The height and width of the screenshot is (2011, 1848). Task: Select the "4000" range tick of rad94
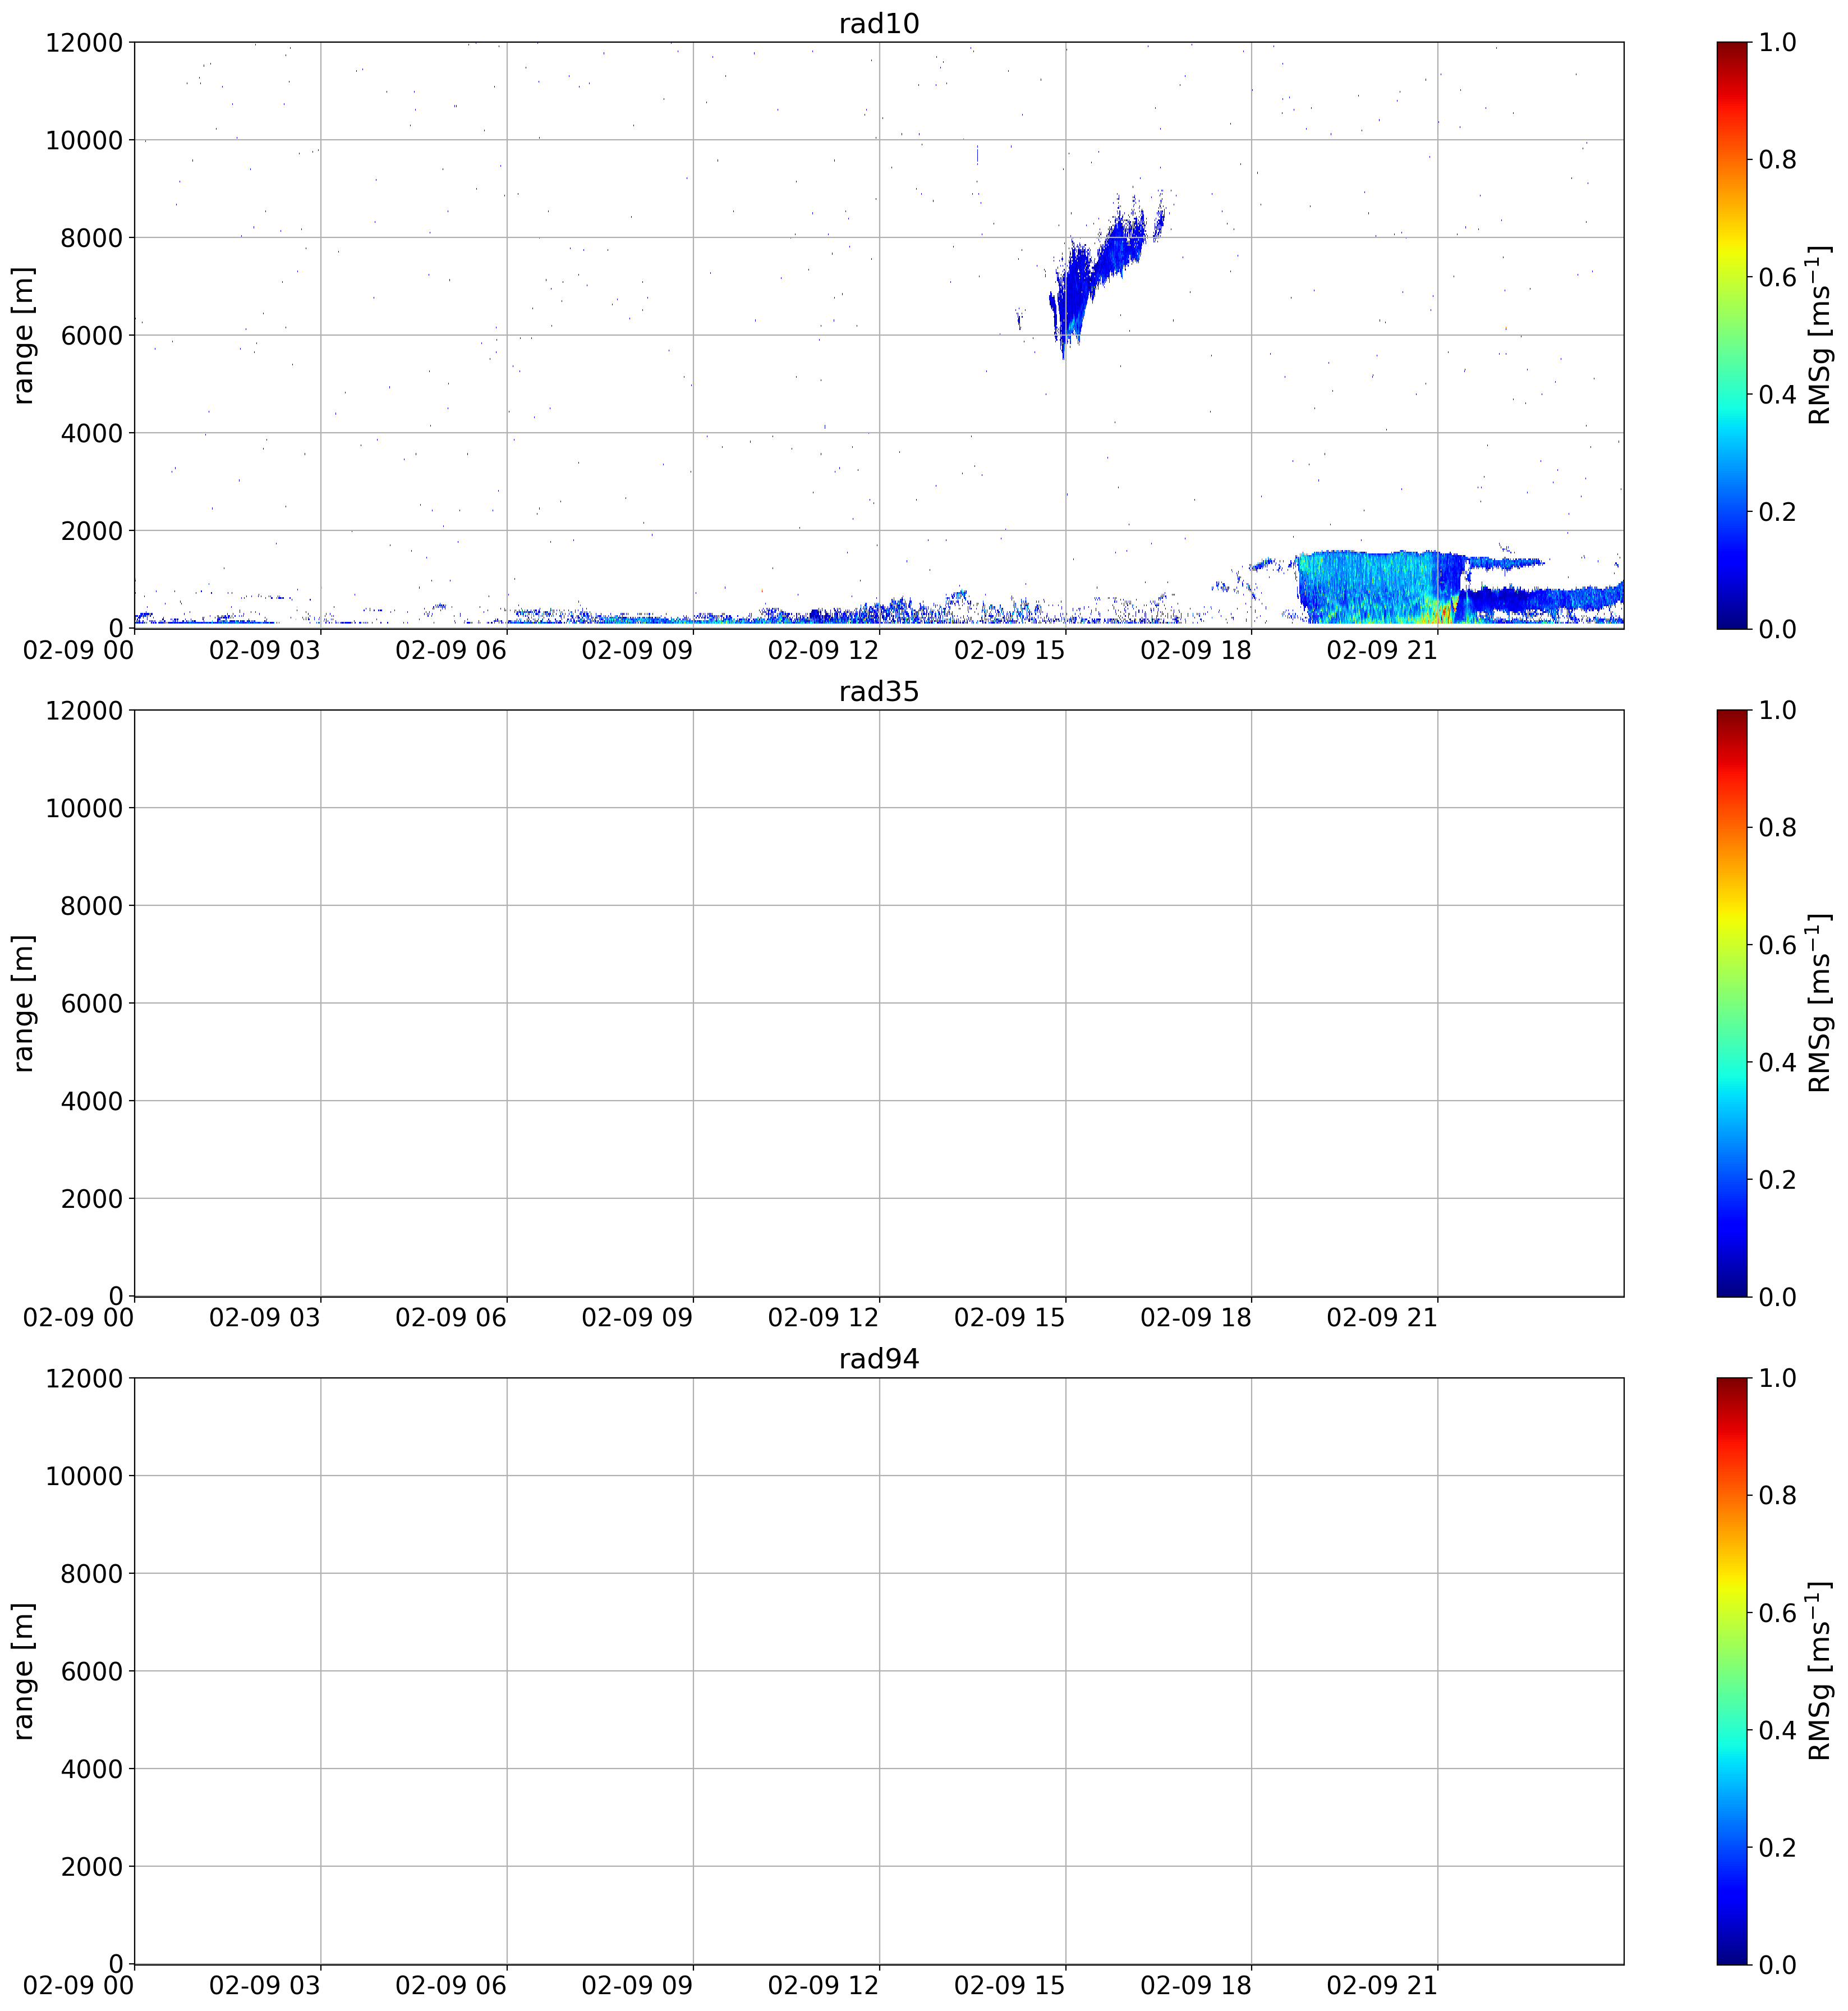point(92,1769)
